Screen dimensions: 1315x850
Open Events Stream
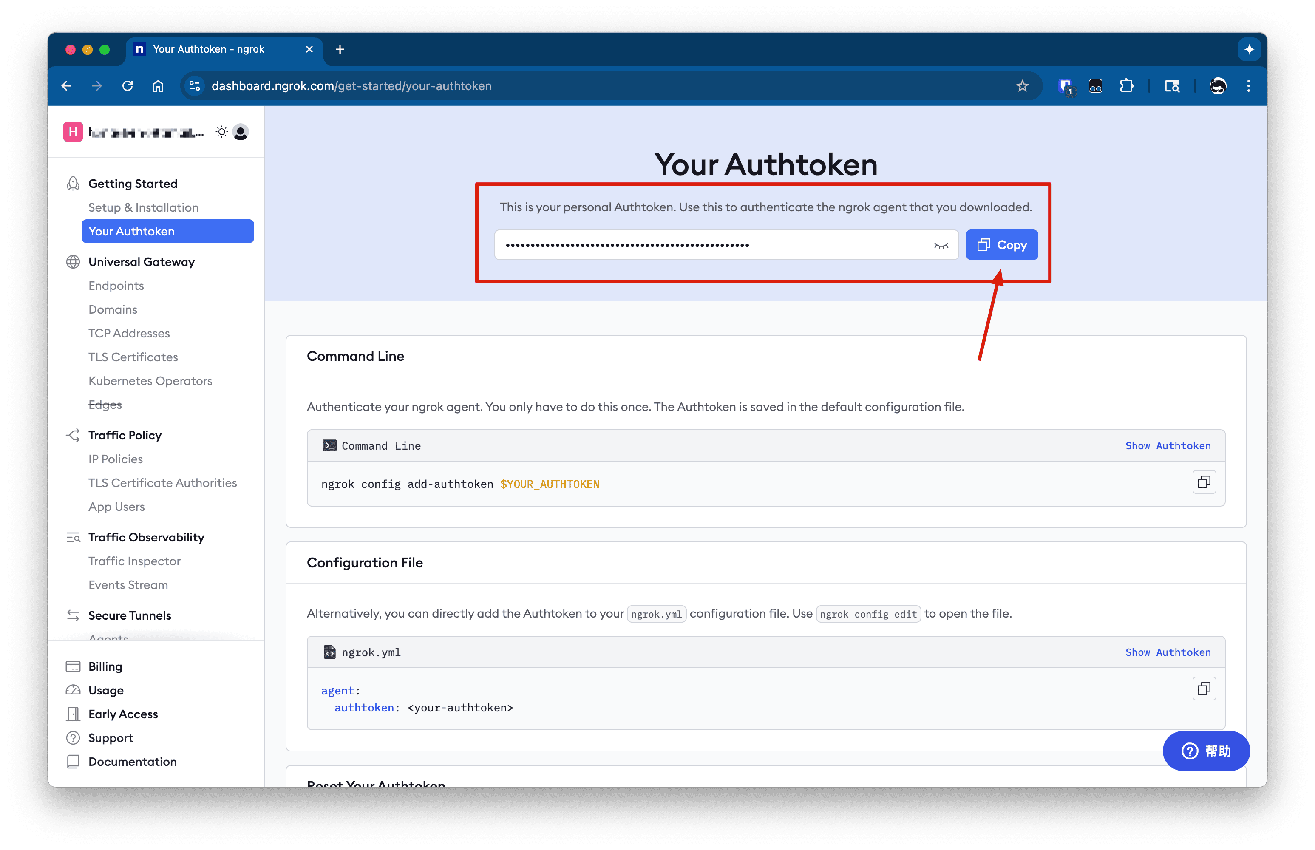128,585
